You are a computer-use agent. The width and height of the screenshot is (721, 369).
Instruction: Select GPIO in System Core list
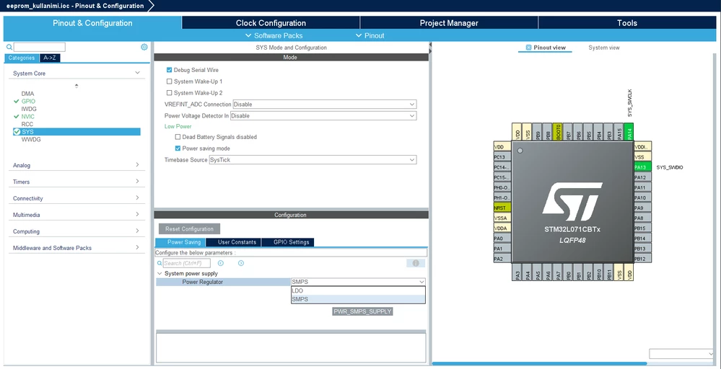[x=28, y=101]
